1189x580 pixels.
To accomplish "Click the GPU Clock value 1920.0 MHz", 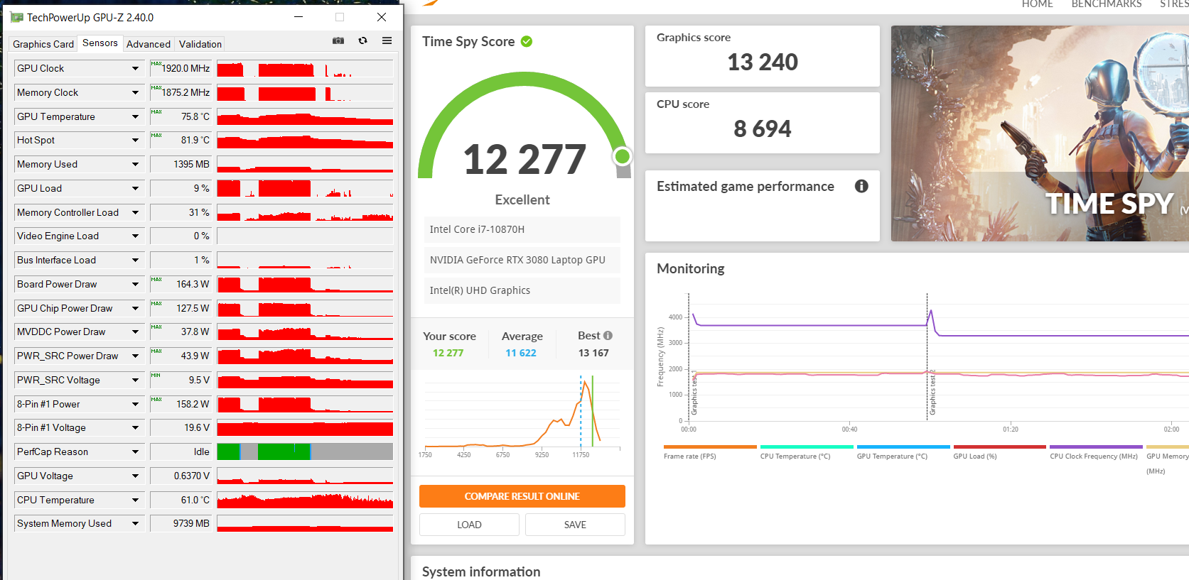I will click(185, 68).
